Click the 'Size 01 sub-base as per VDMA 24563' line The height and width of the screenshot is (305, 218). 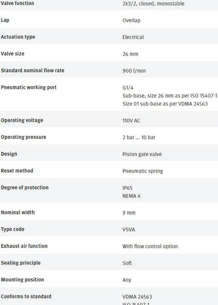[165, 104]
